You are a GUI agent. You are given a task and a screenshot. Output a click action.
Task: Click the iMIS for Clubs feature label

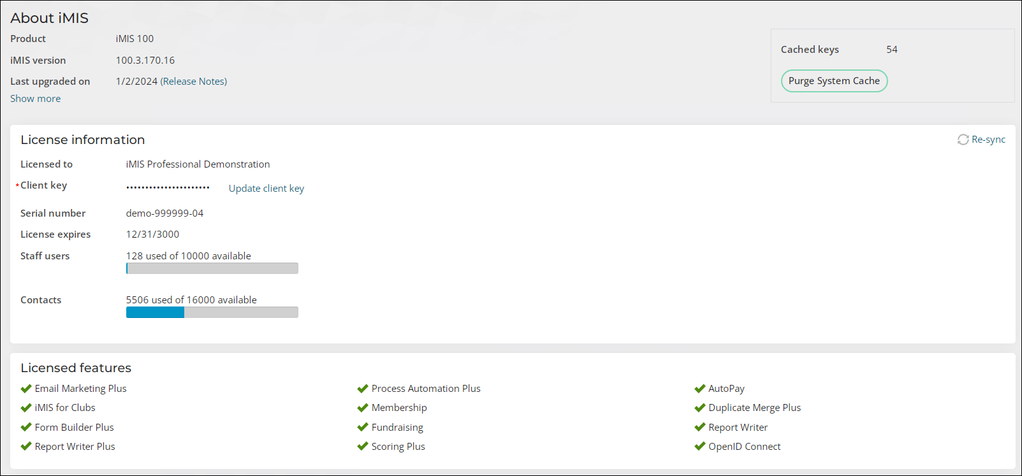click(x=65, y=408)
